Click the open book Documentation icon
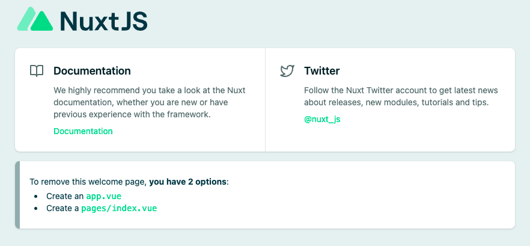This screenshot has width=530, height=246. click(37, 71)
